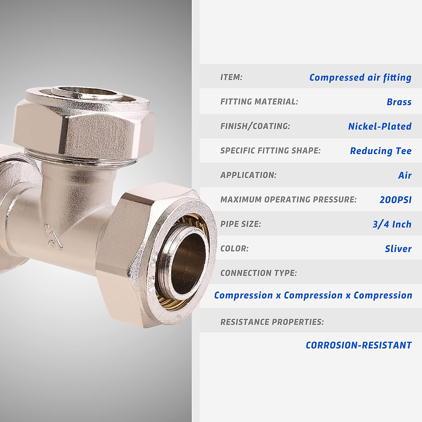422x422 pixels.
Task: Click the 'Nickel-Plated' finish value
Action: 380,126
